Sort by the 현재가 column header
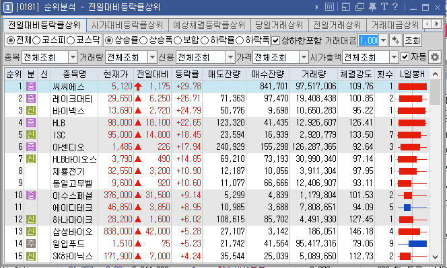This screenshot has height=268, width=447. click(116, 75)
